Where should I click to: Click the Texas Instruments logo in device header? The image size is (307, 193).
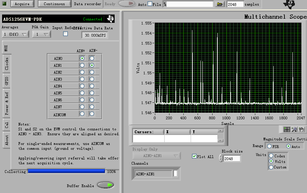click(x=110, y=19)
